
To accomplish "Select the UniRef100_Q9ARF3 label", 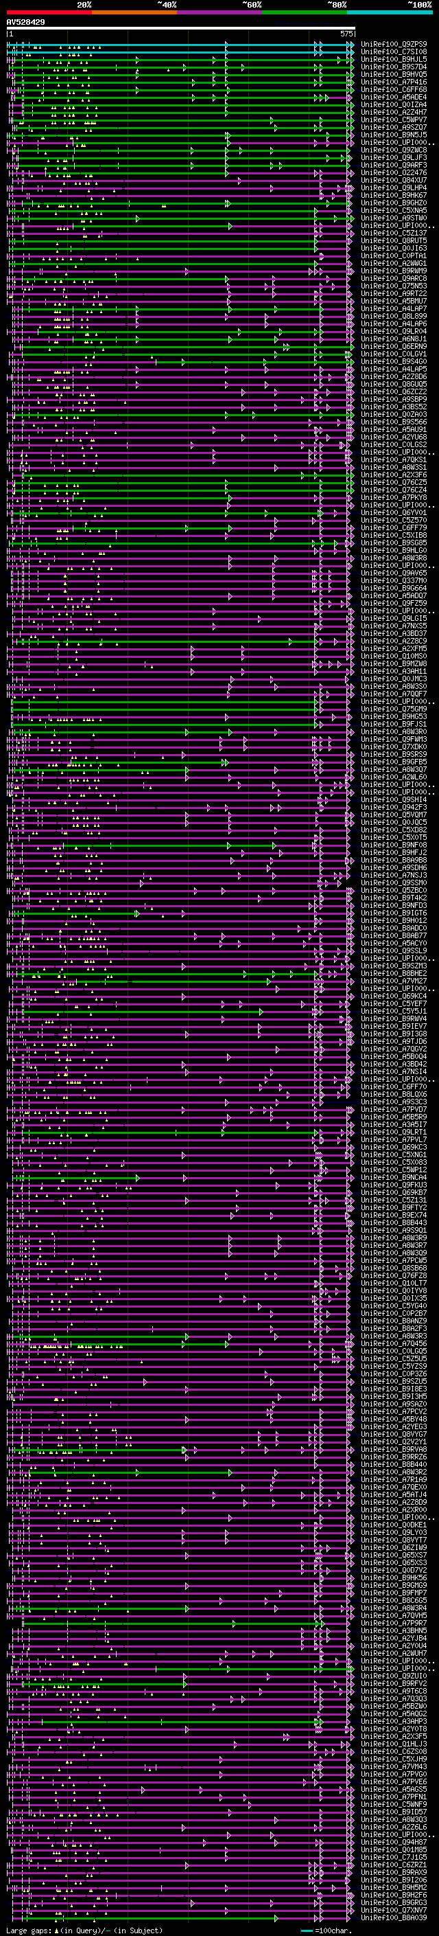I will coord(394,166).
